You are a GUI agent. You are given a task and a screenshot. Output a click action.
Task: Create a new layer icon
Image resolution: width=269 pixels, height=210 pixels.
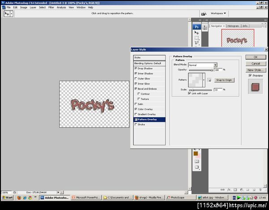[x=254, y=189]
